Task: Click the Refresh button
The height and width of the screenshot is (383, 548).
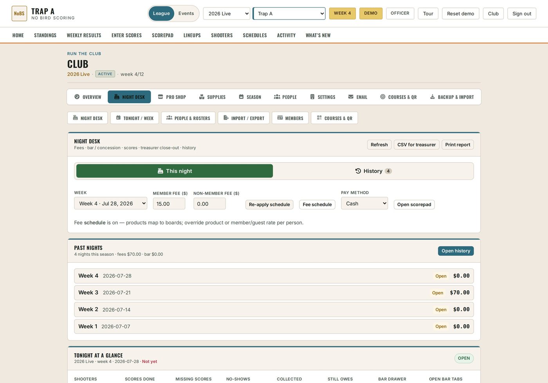Action: [x=379, y=145]
